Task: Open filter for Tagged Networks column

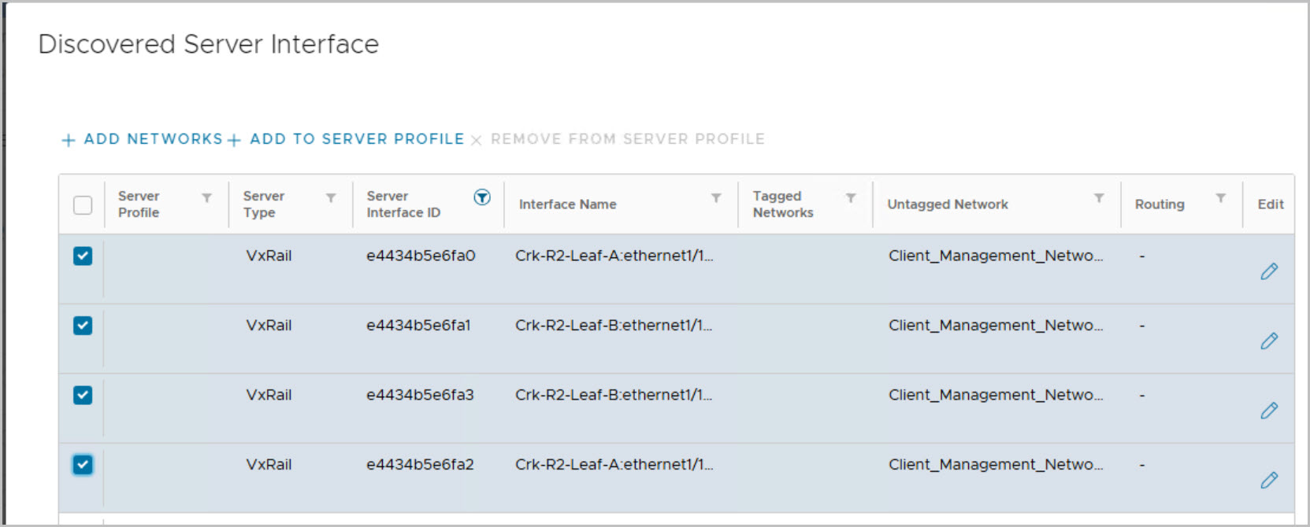Action: coord(851,198)
